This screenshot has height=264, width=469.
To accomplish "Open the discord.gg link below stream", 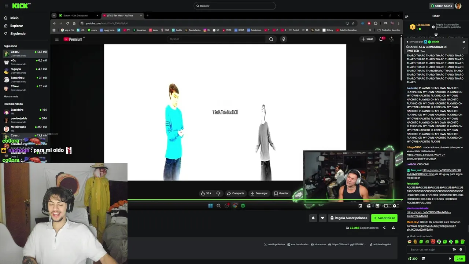I will click(x=347, y=244).
